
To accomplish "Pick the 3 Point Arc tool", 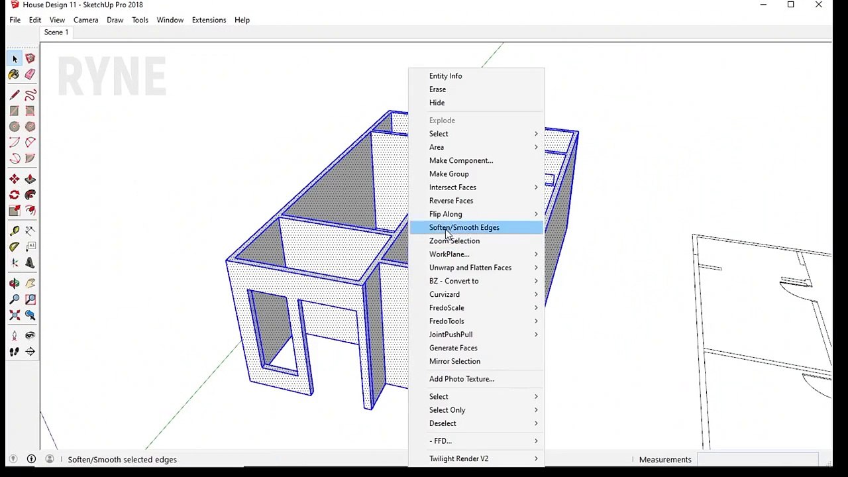I will 15,158.
